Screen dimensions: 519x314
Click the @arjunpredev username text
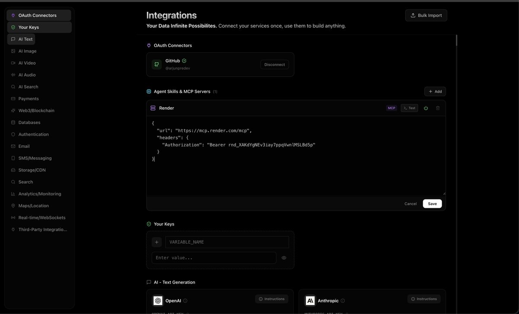(178, 68)
